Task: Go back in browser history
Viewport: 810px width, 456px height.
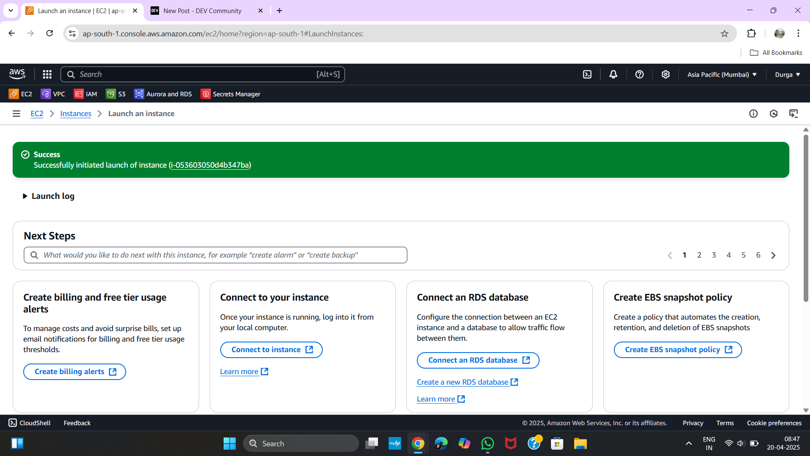Action: pyautogui.click(x=12, y=33)
